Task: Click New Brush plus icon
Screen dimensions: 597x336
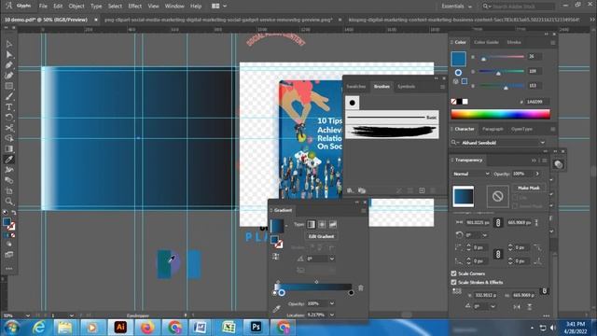Action: [x=422, y=190]
